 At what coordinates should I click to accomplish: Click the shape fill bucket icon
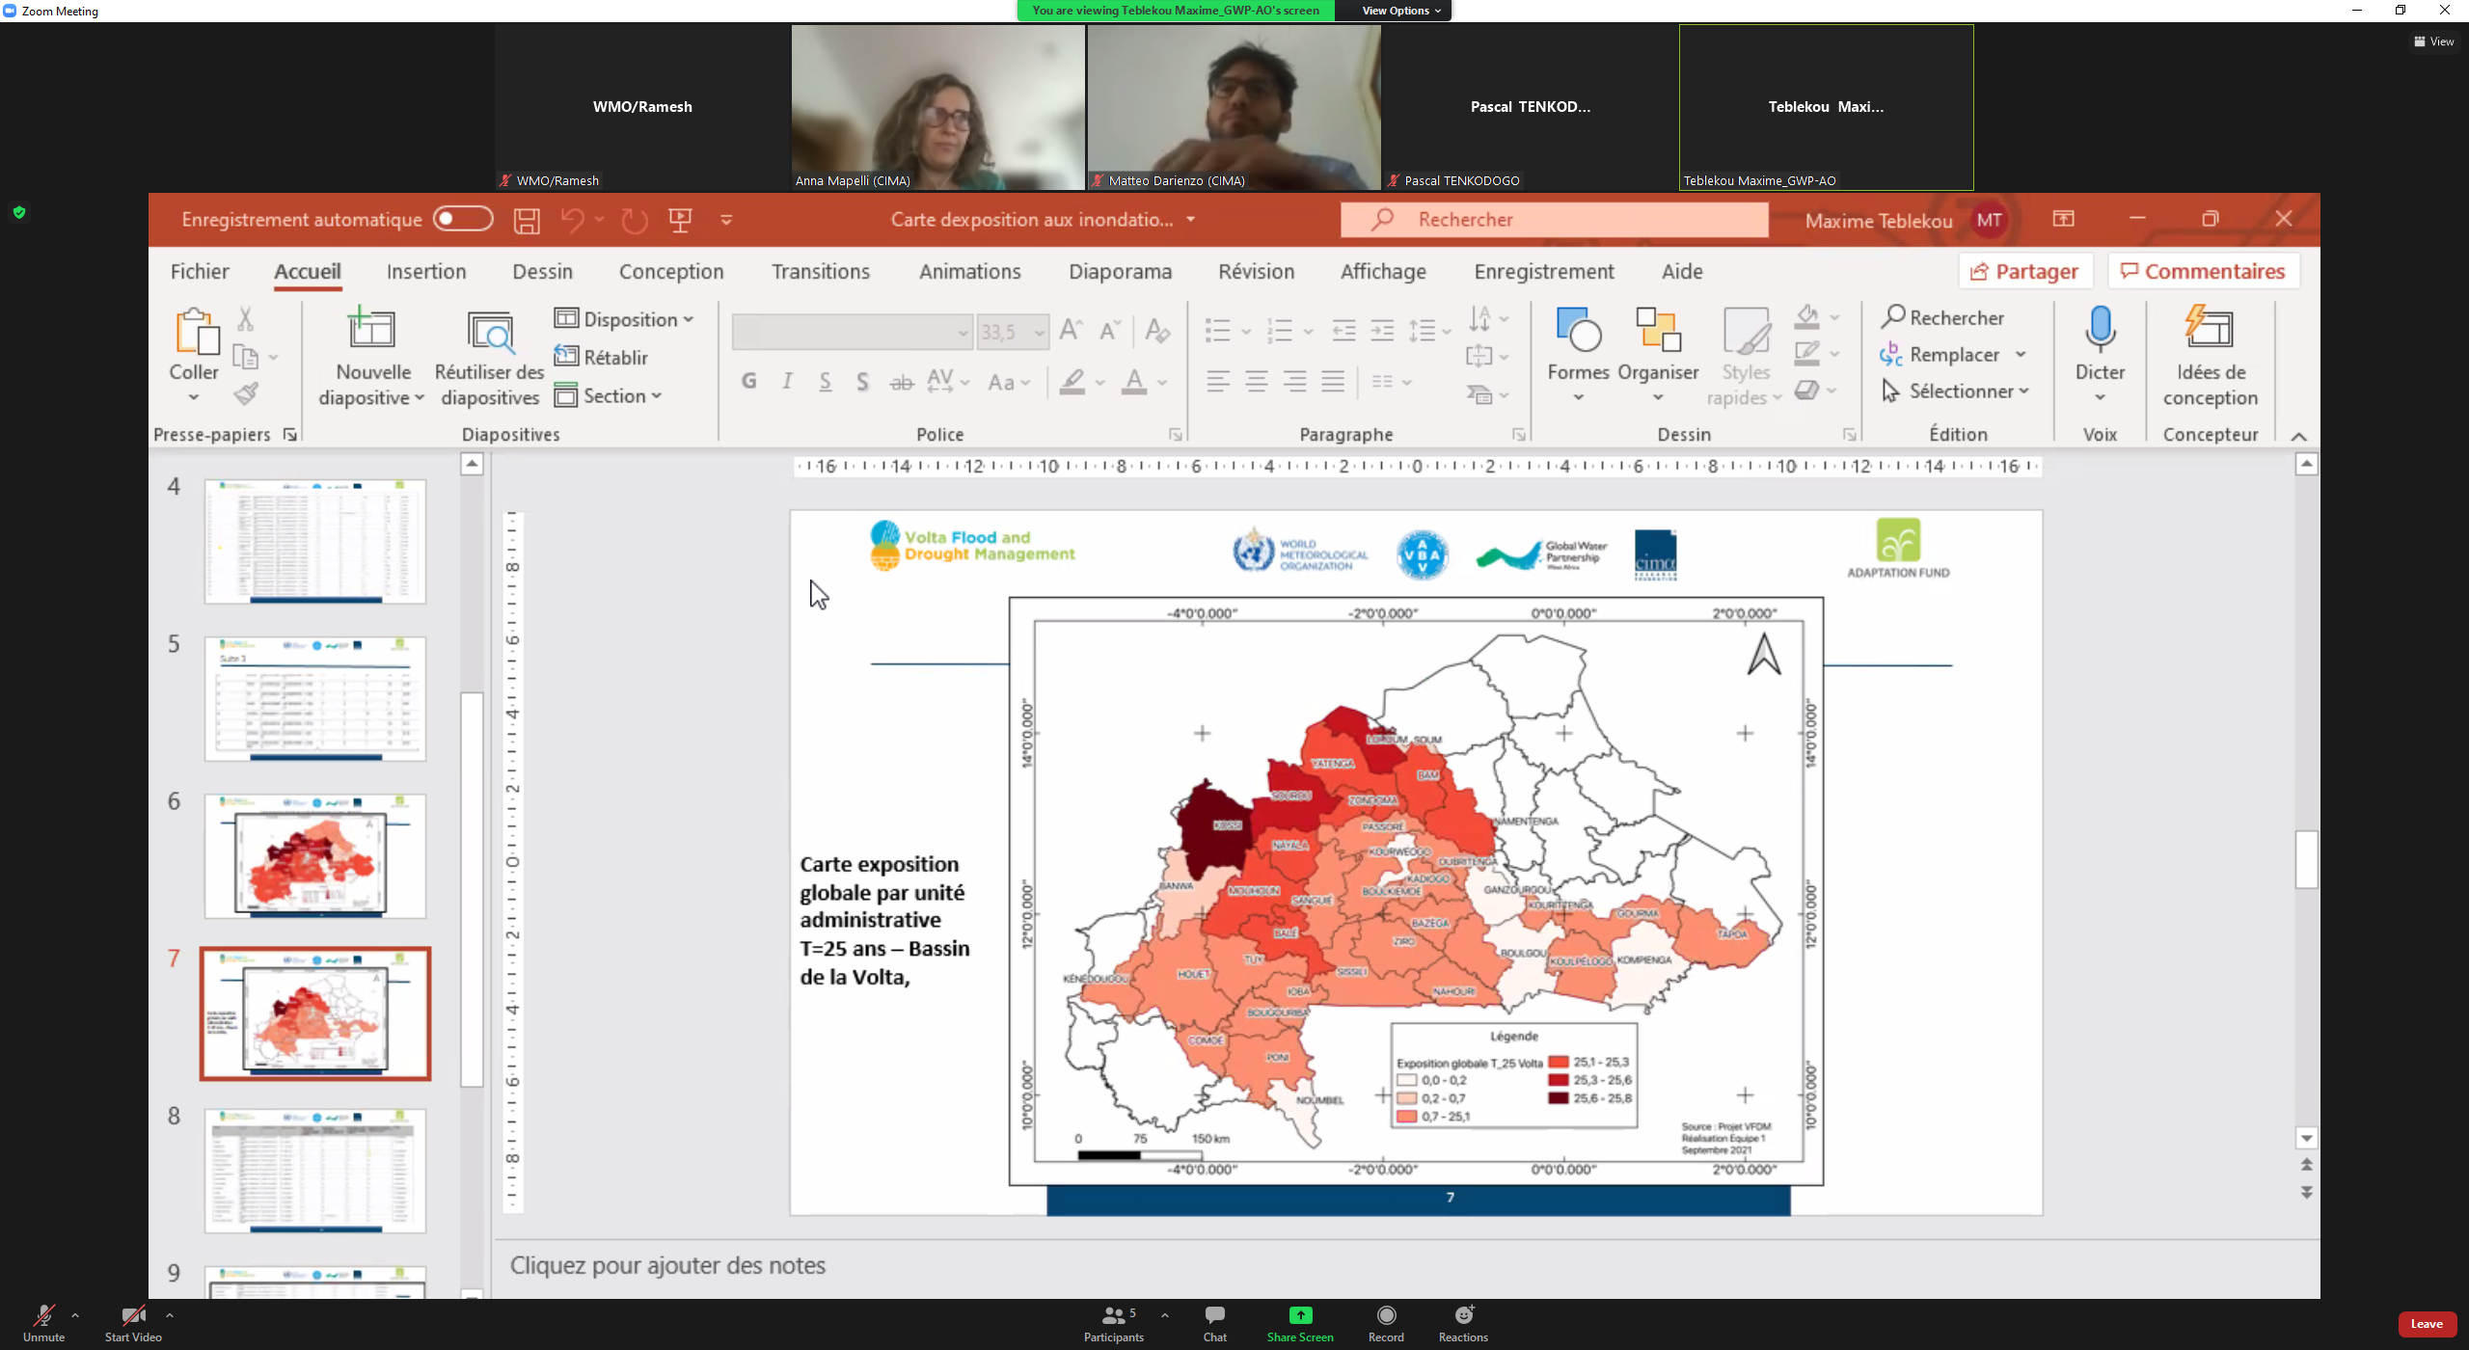click(1807, 316)
